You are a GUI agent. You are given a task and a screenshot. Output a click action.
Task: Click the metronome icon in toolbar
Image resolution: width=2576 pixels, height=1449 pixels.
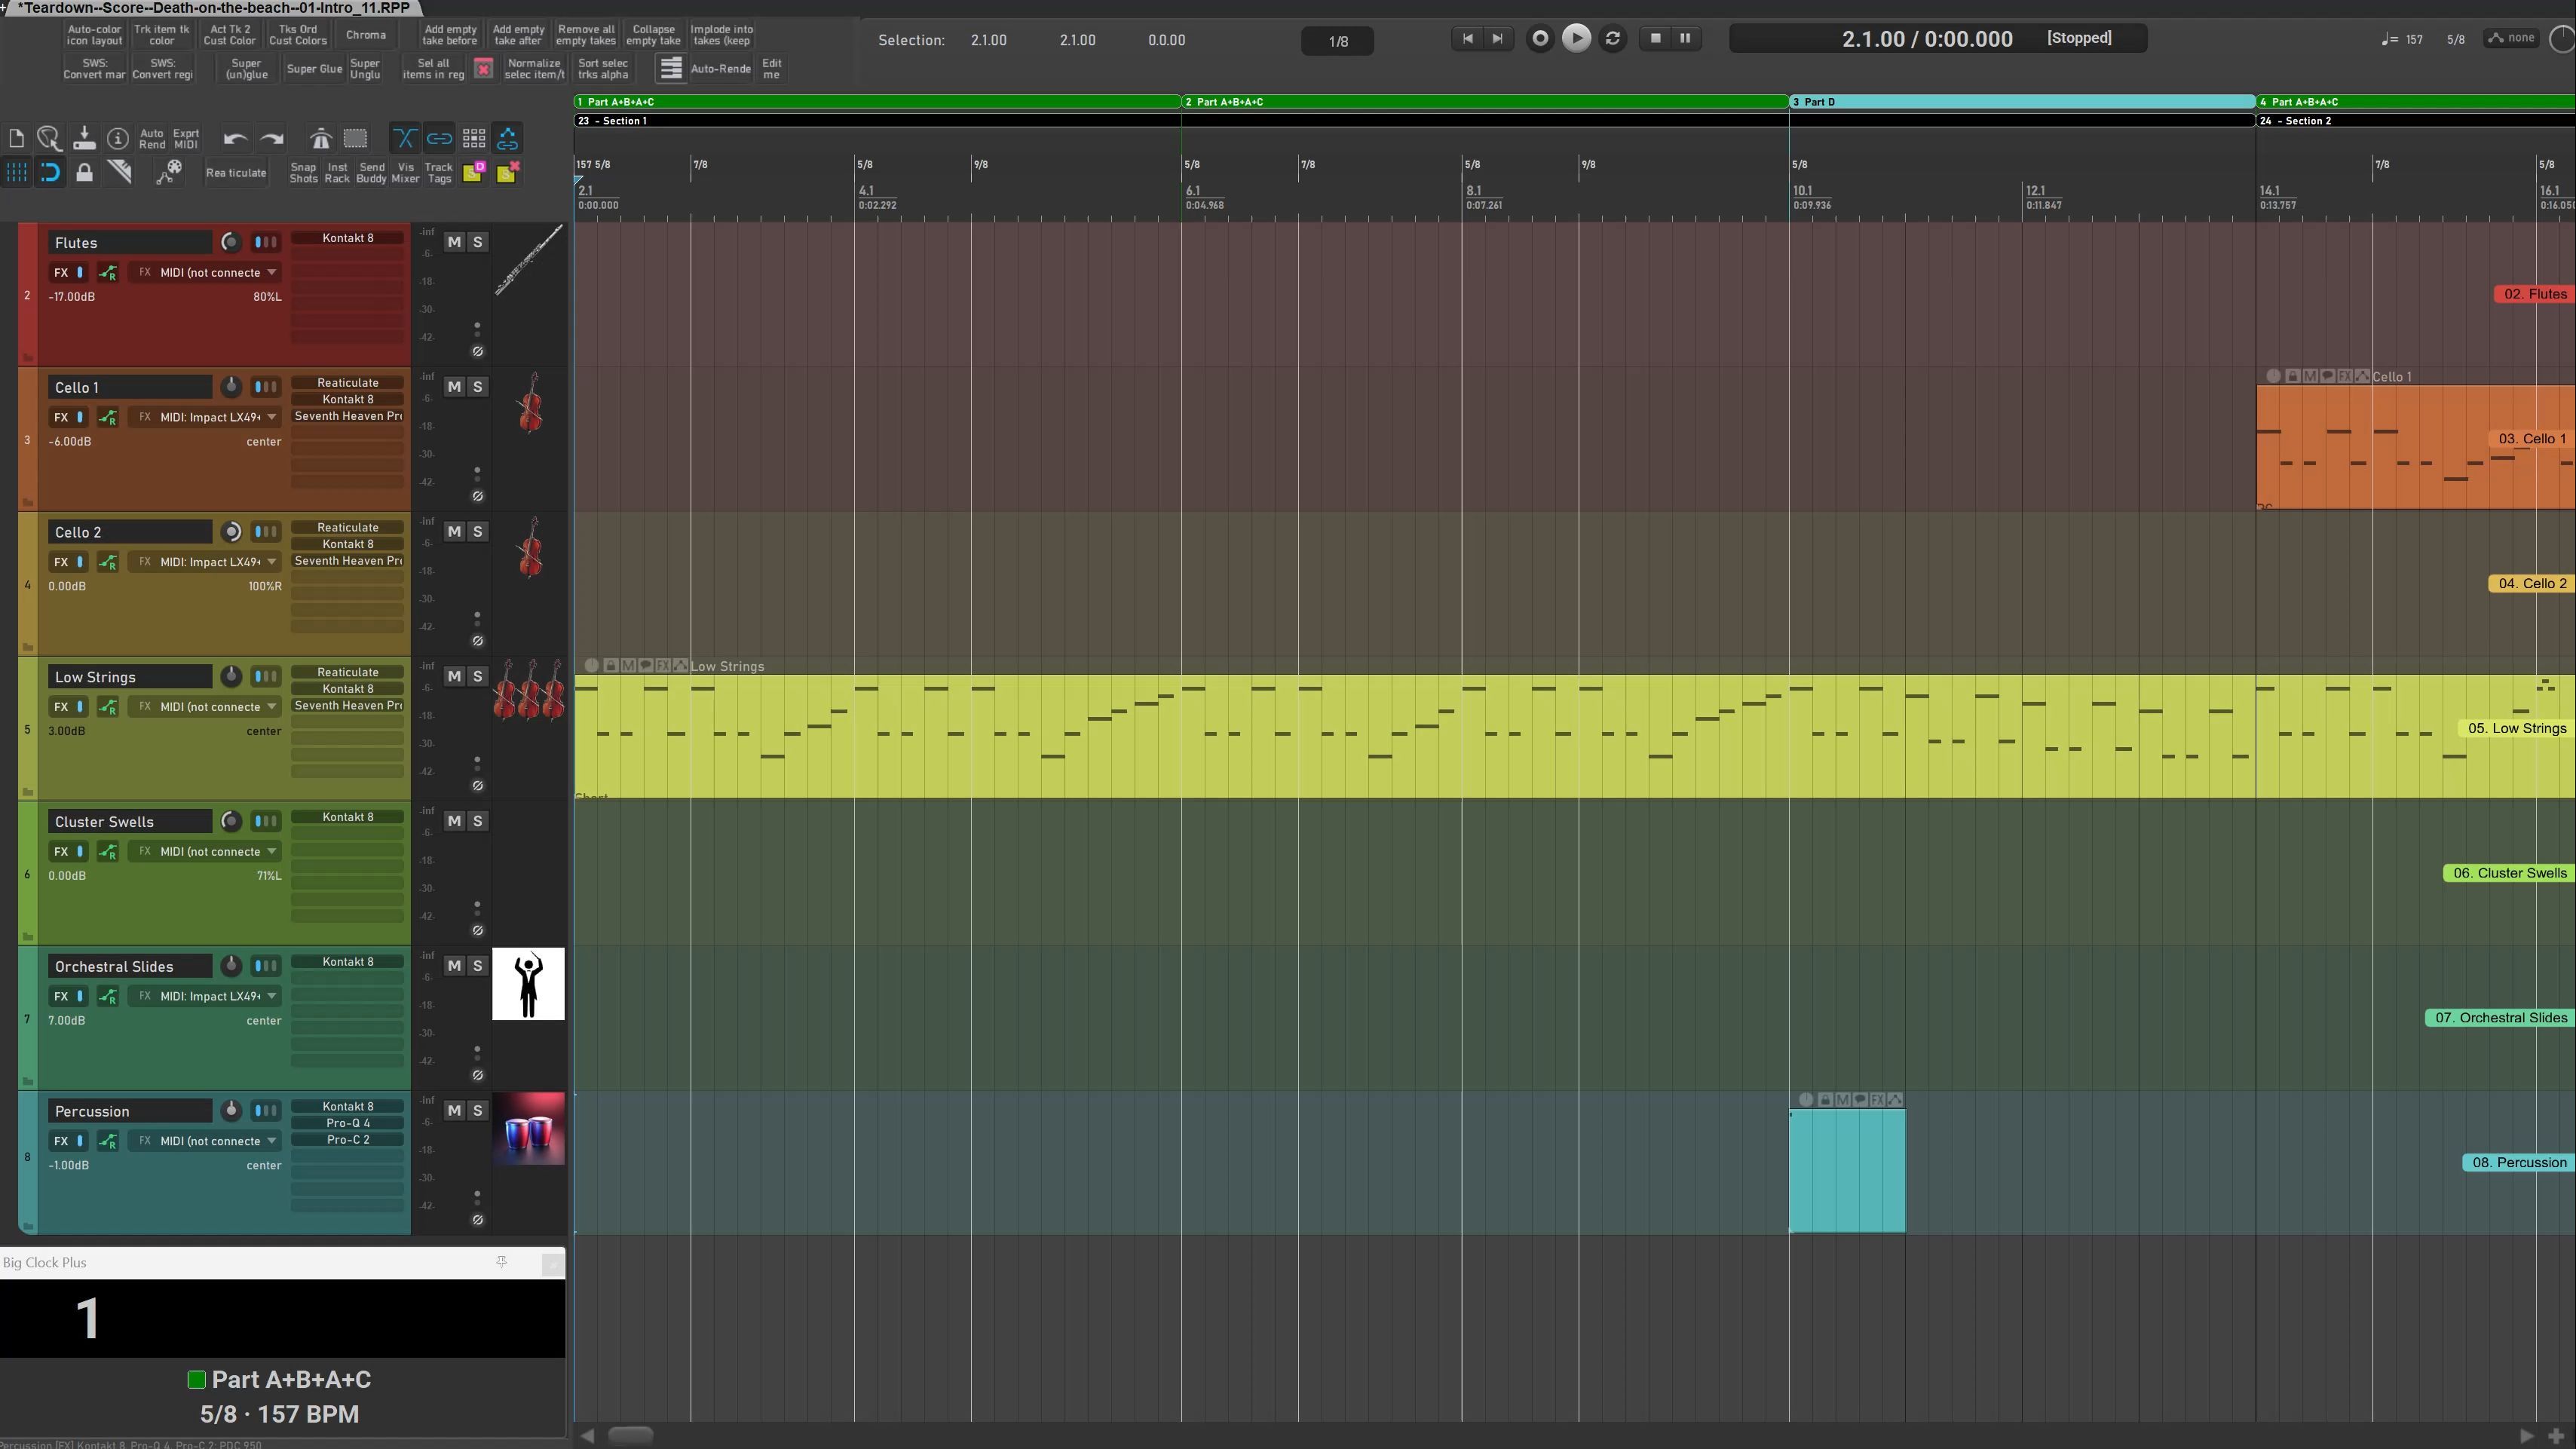[320, 138]
